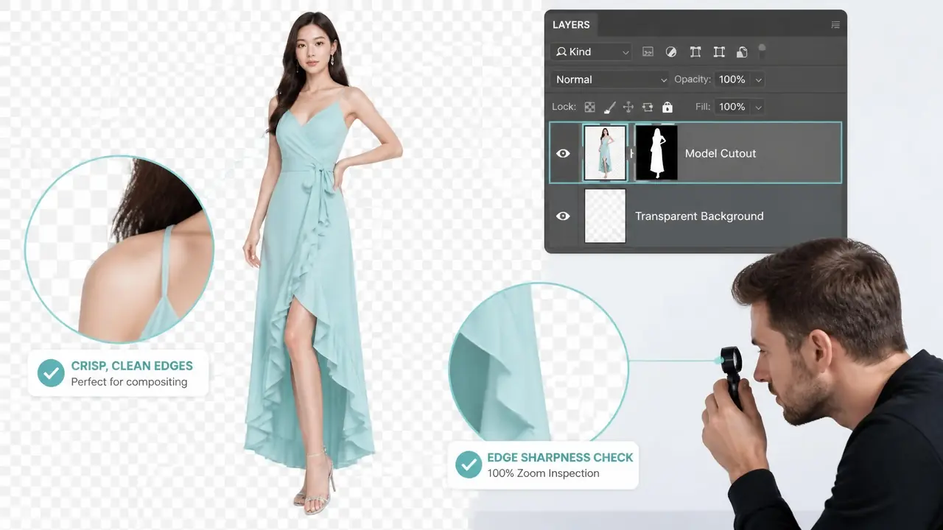Toggle the layer filtering switch
Viewport: 943px width, 530px height.
click(763, 52)
